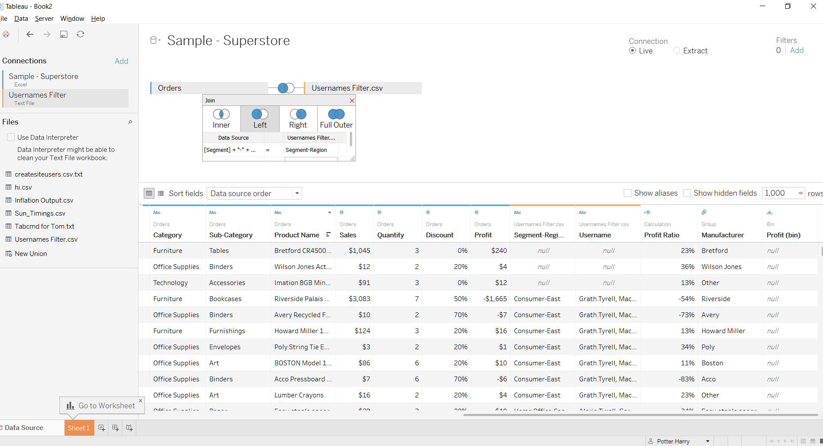Select the Extract connection radio button
The height and width of the screenshot is (446, 823).
pos(677,51)
